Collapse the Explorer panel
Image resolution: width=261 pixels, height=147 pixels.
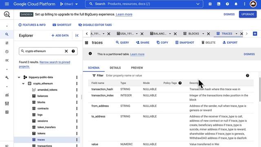pyautogui.click(x=77, y=36)
